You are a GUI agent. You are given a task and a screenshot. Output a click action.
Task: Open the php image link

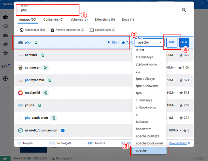tap(28, 43)
